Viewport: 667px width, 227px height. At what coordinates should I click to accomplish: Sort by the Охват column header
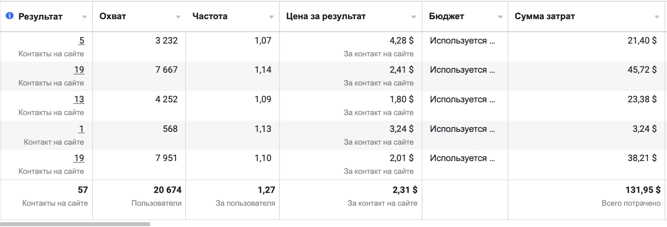coord(113,16)
